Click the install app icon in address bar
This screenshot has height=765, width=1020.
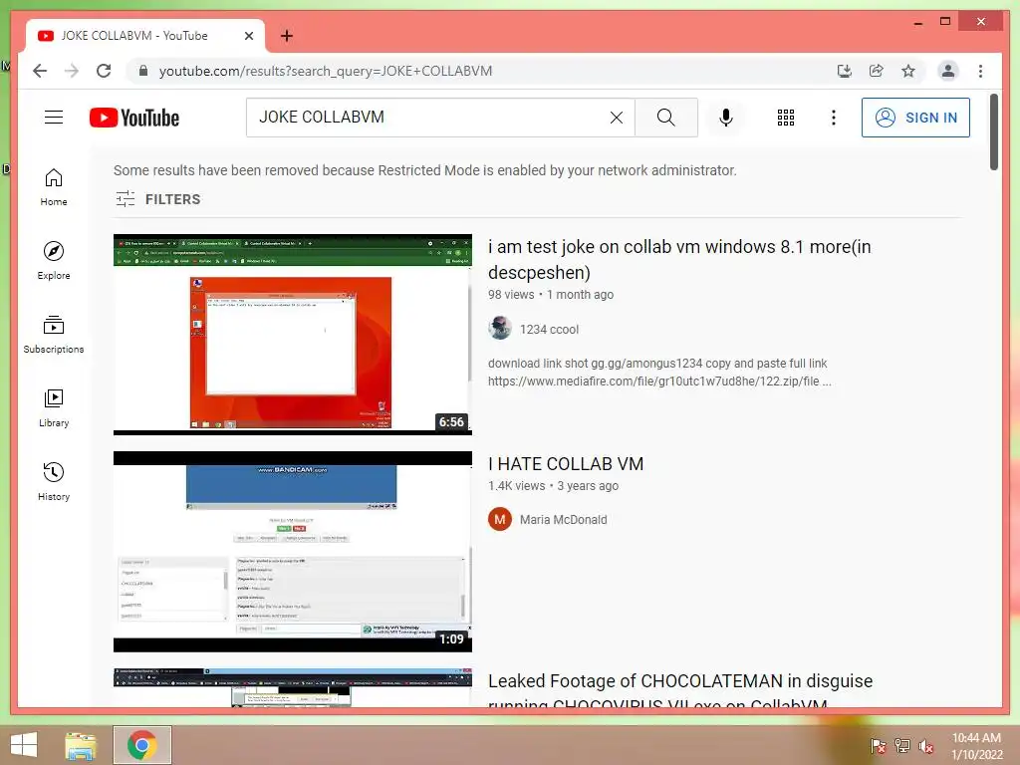(x=845, y=71)
